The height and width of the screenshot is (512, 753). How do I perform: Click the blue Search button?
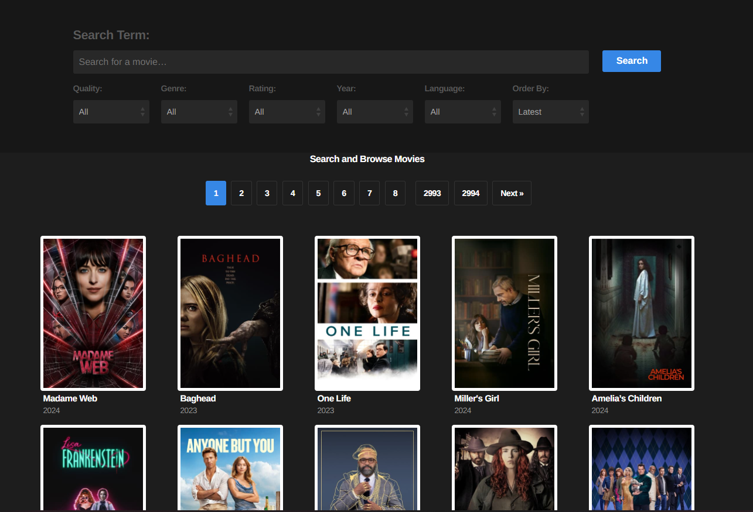click(x=632, y=61)
